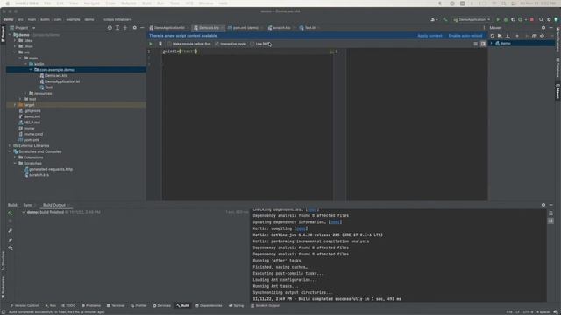
Task: Click the pin tab icon in Build panel
Action: pos(11,240)
